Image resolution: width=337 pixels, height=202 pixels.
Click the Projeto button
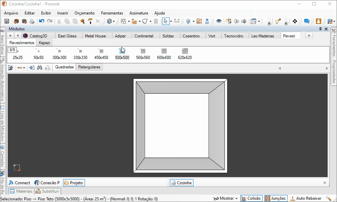(74, 183)
